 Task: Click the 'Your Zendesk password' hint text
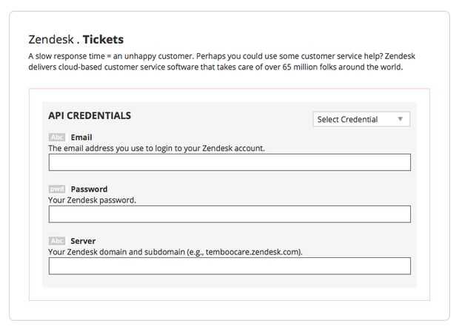[93, 200]
